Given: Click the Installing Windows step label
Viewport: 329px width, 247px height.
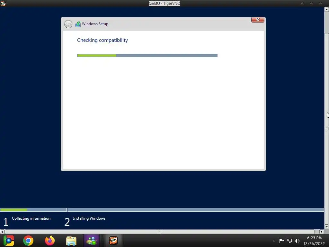Looking at the screenshot, I should pos(89,218).
